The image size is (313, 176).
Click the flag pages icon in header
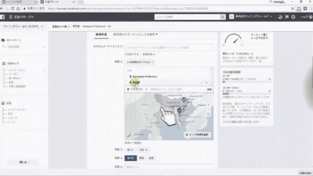point(287,17)
